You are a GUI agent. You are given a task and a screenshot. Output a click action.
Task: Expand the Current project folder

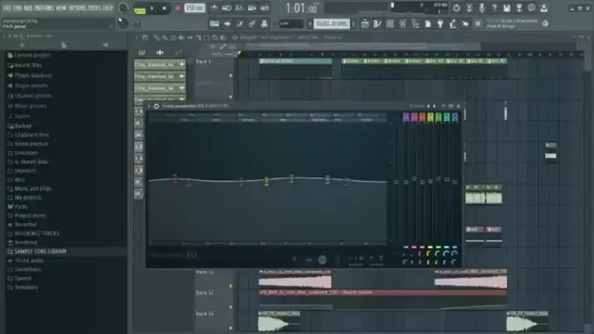(x=32, y=55)
